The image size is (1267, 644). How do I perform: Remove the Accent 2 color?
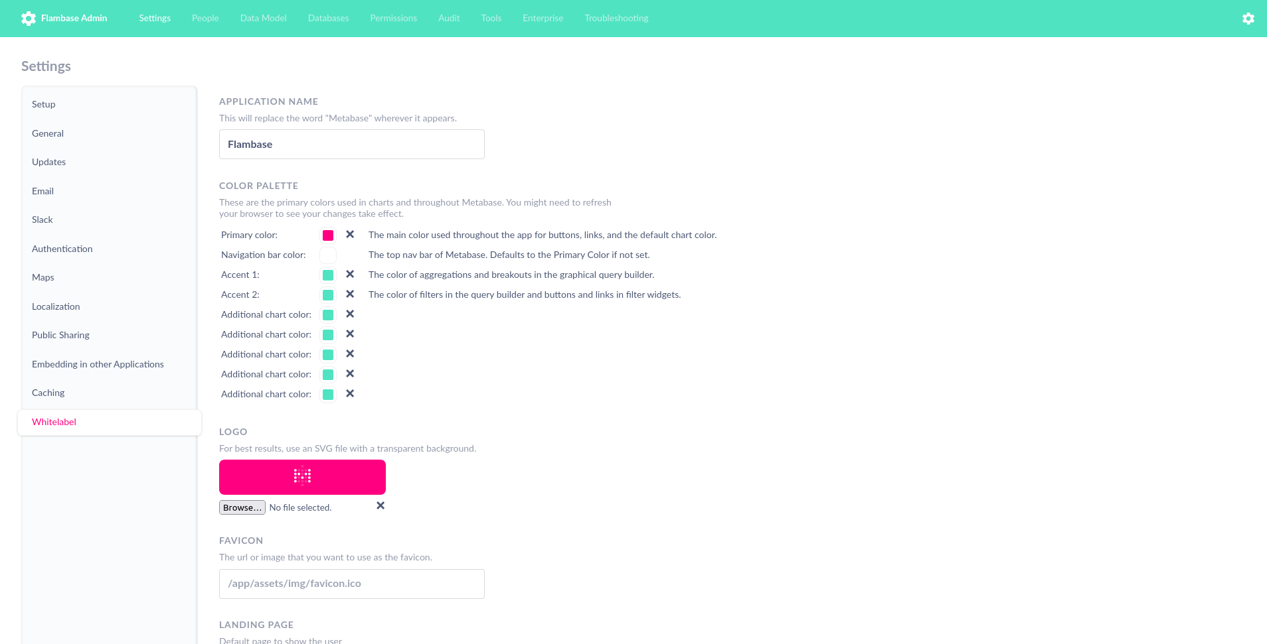[350, 294]
